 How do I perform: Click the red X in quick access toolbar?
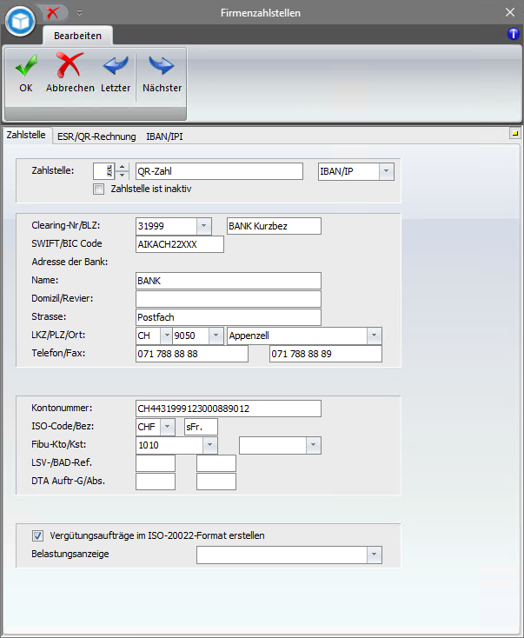tap(54, 12)
